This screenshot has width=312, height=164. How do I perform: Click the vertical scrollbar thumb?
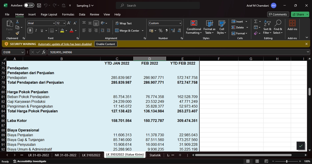pyautogui.click(x=309, y=92)
